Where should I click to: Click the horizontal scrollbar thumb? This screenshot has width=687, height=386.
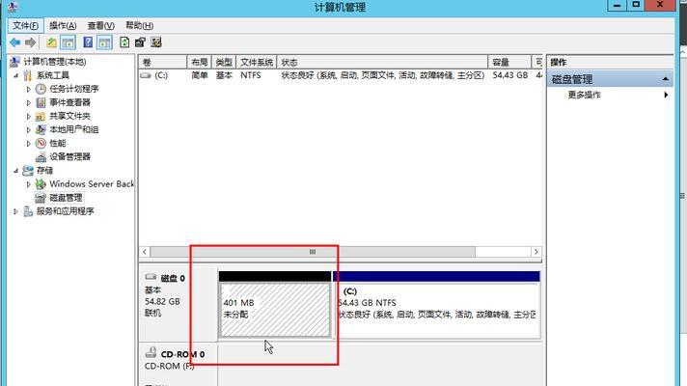(313, 252)
